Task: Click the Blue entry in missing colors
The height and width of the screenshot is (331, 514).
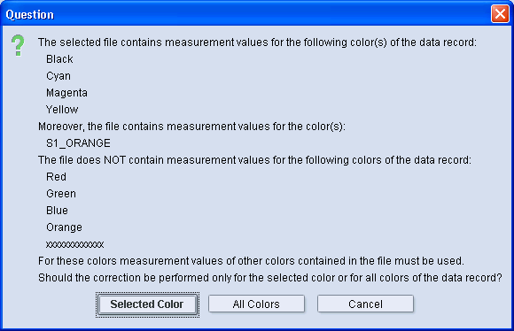Action: tap(57, 211)
